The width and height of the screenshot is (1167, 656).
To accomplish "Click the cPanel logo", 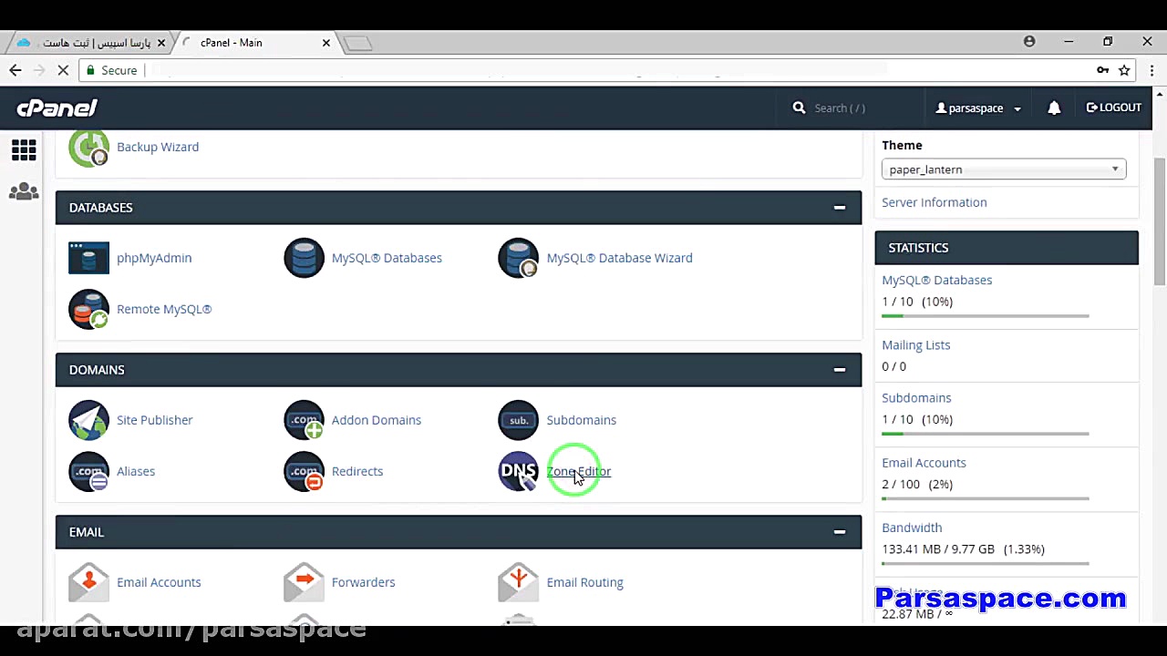I will [x=57, y=108].
